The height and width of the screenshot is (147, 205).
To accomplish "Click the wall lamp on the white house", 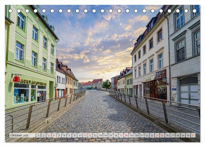I will tap(56, 85).
